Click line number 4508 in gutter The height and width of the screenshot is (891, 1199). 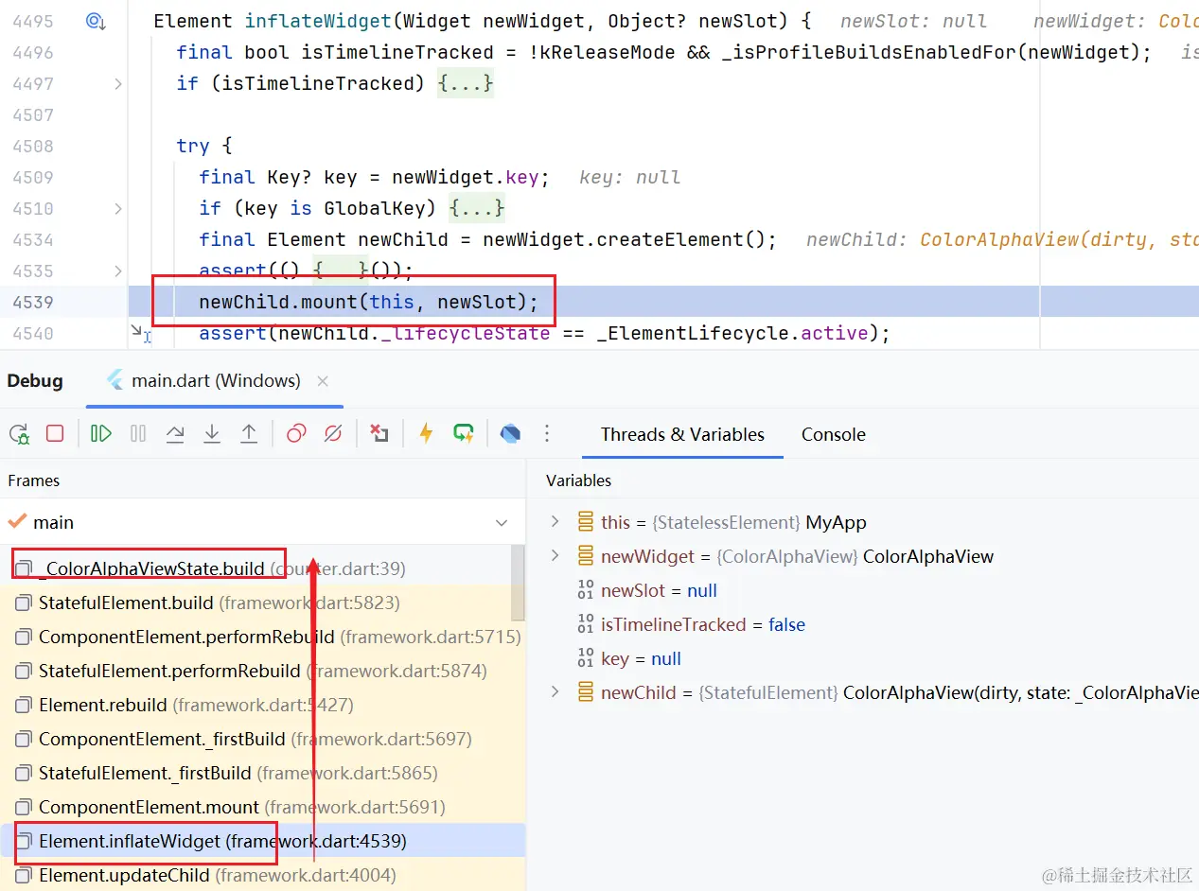tap(33, 146)
